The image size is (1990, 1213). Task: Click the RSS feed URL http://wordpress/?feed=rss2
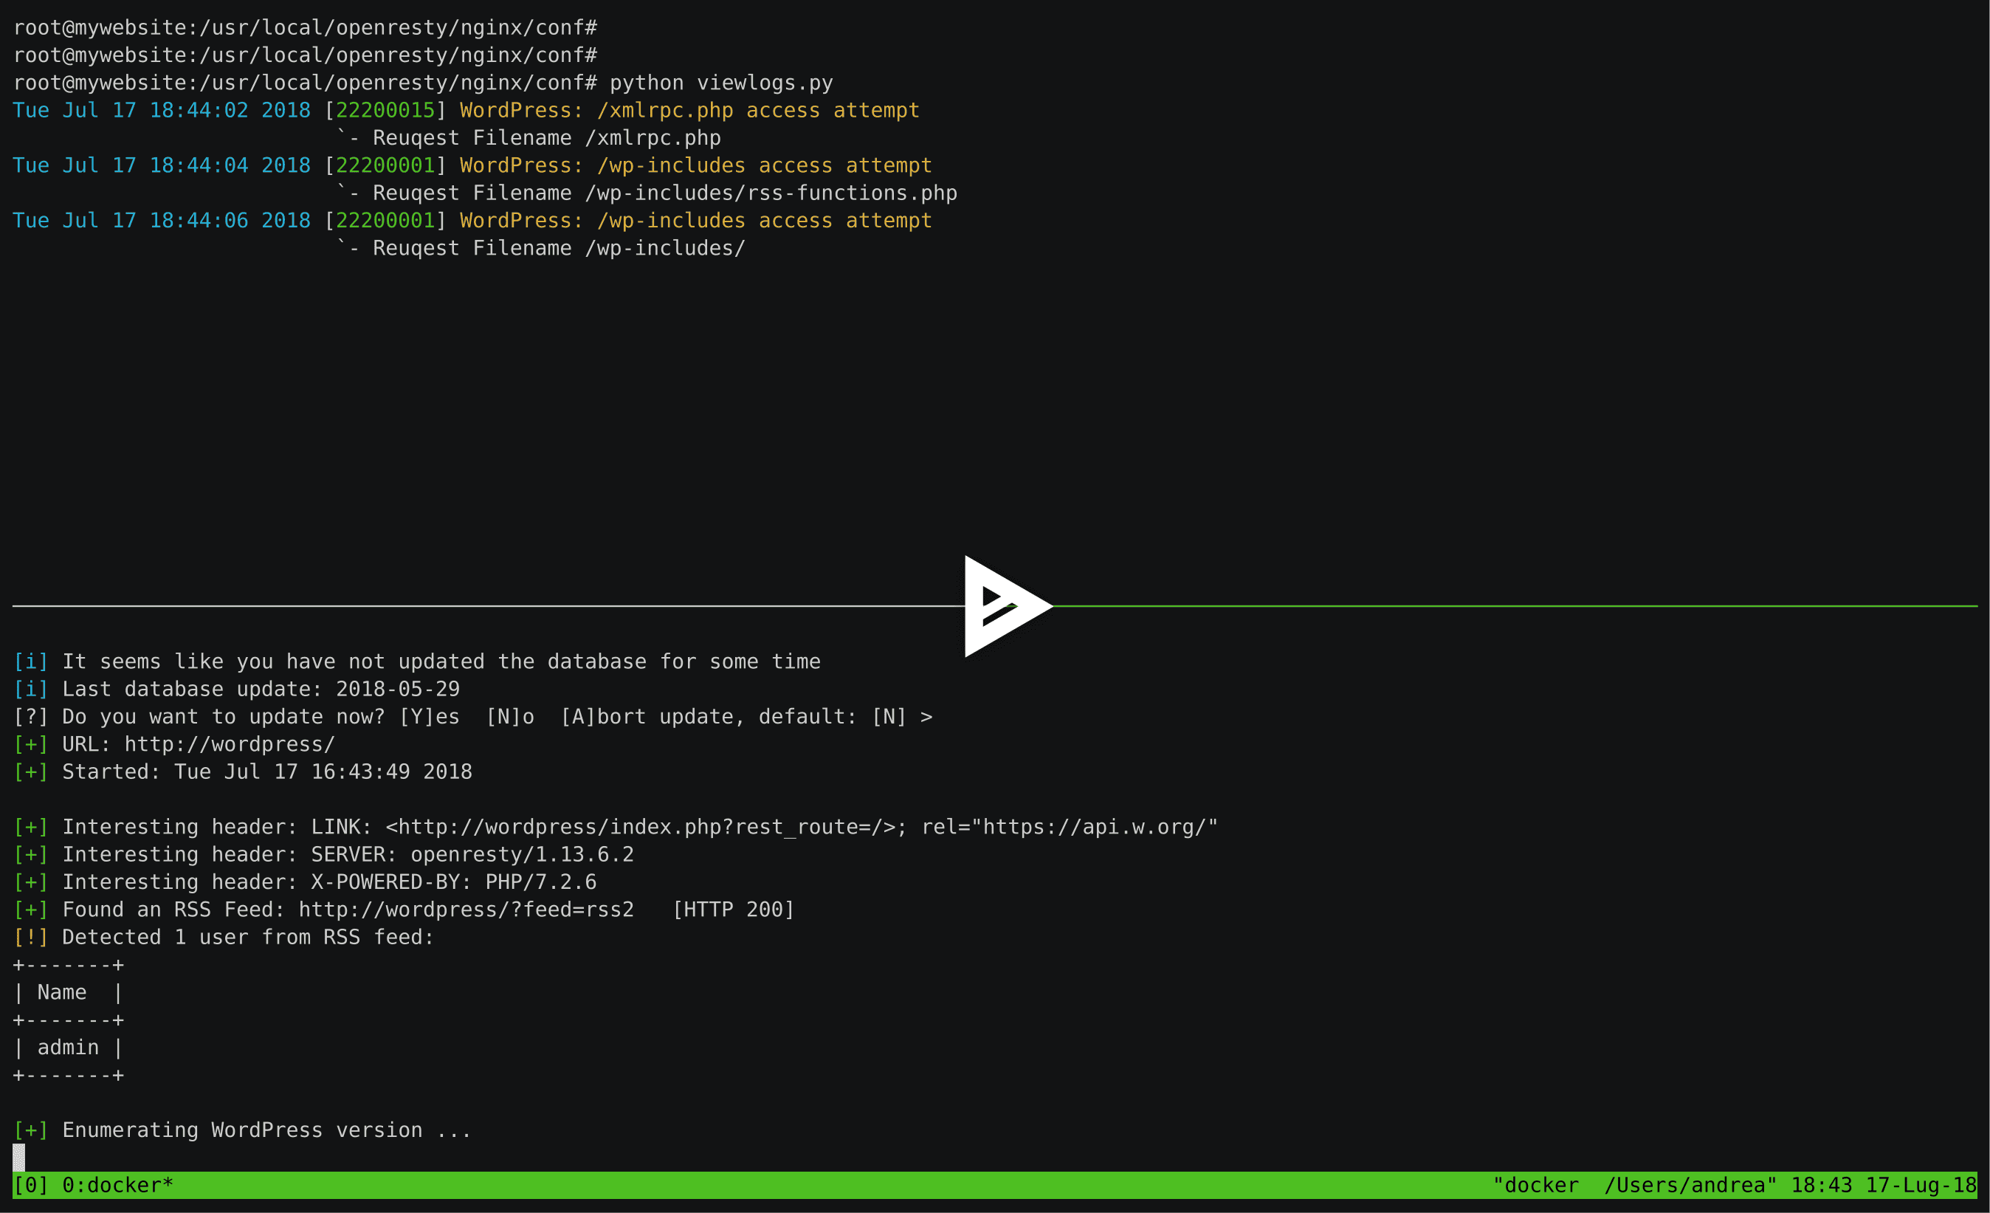pyautogui.click(x=466, y=910)
